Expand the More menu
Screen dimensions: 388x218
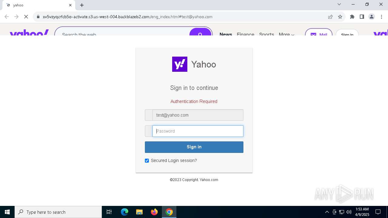286,34
